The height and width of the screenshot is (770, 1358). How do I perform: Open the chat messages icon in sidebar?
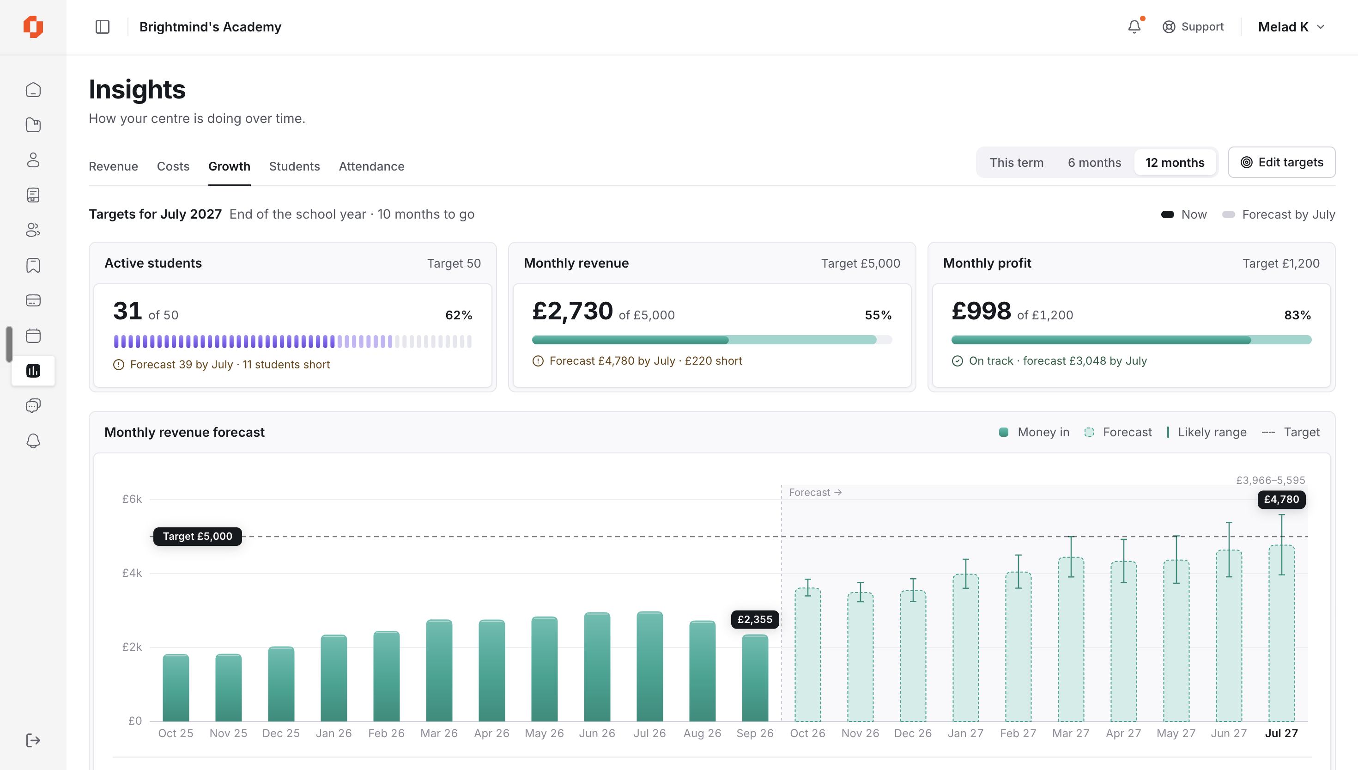tap(33, 406)
